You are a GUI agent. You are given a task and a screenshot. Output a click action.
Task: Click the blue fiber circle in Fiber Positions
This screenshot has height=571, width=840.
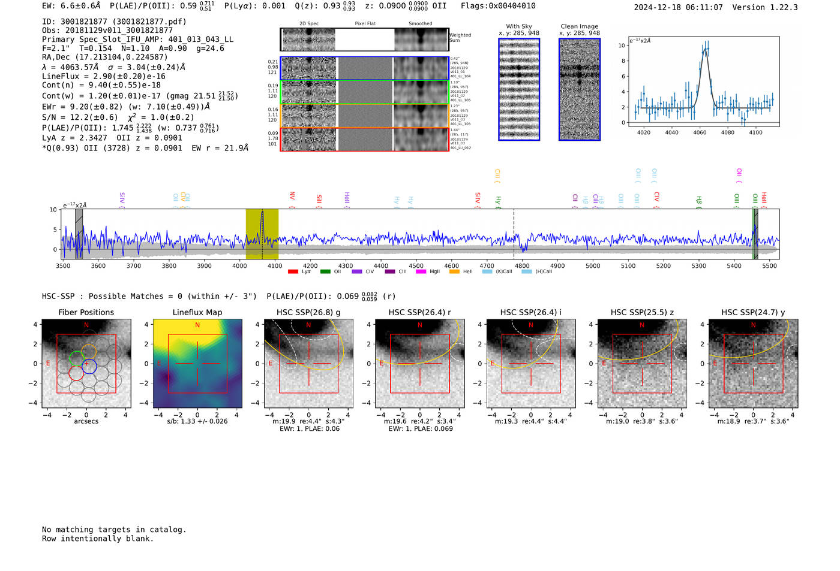pos(89,365)
